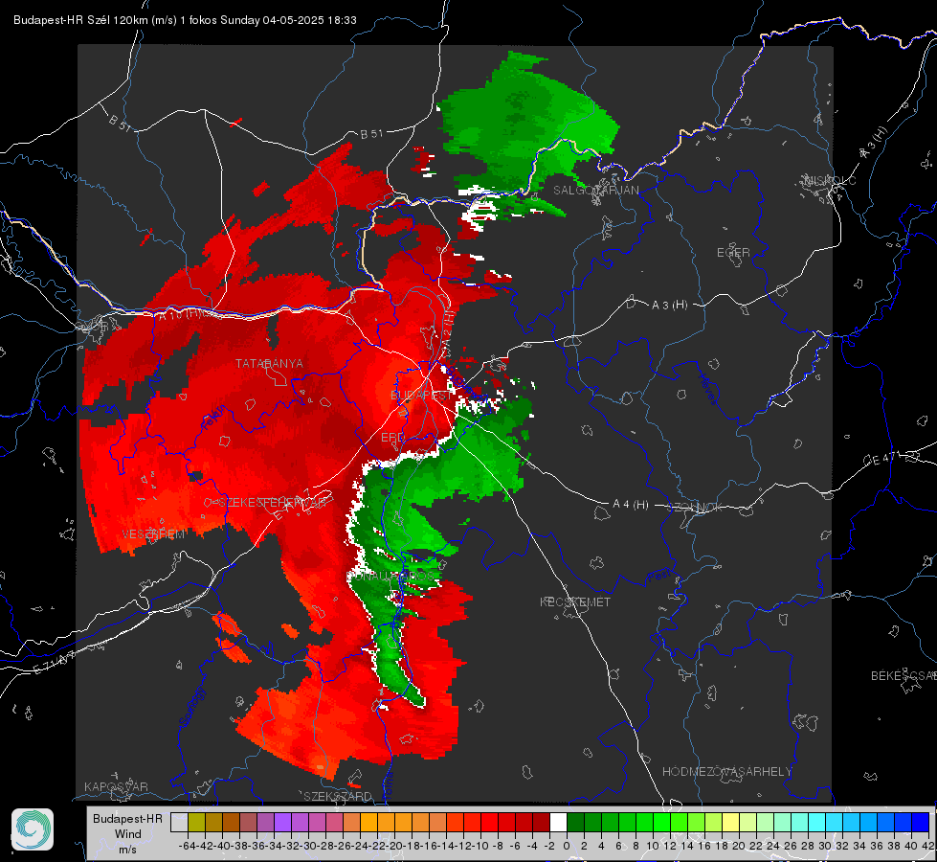Click the 10 value on the legend scale
The image size is (937, 862).
653,846
